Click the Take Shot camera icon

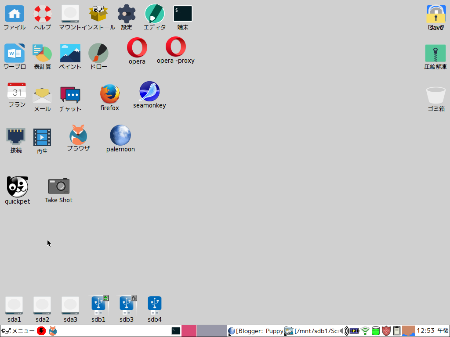tap(59, 186)
